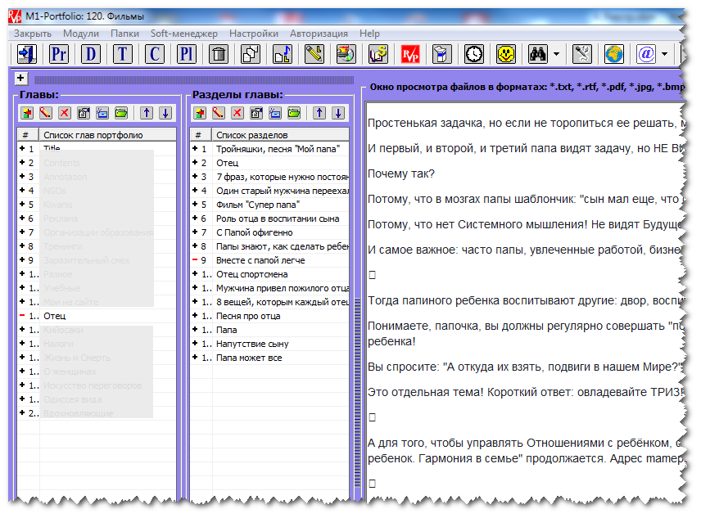Click the vertical splitter bar before viewer

357,393
